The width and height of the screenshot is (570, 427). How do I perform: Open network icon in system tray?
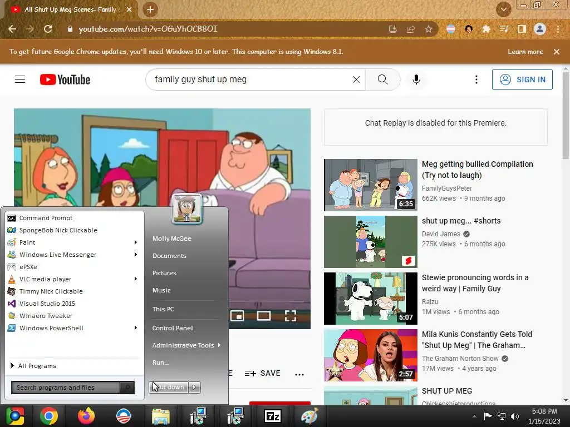502,416
